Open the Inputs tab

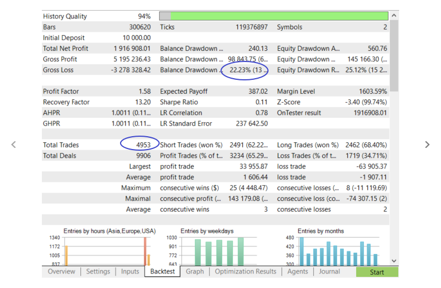tap(130, 271)
